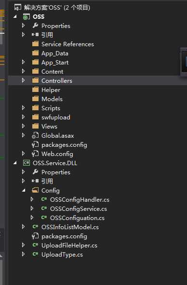Expand the swfupload folder arrow
This screenshot has height=285, width=187.
click(23, 117)
